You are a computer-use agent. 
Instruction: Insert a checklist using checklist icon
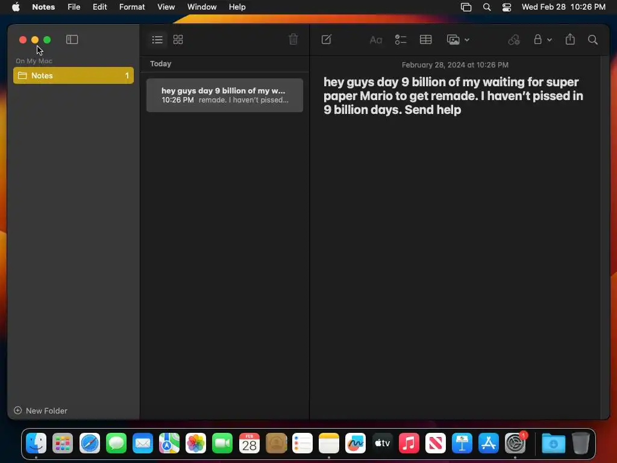tap(401, 40)
